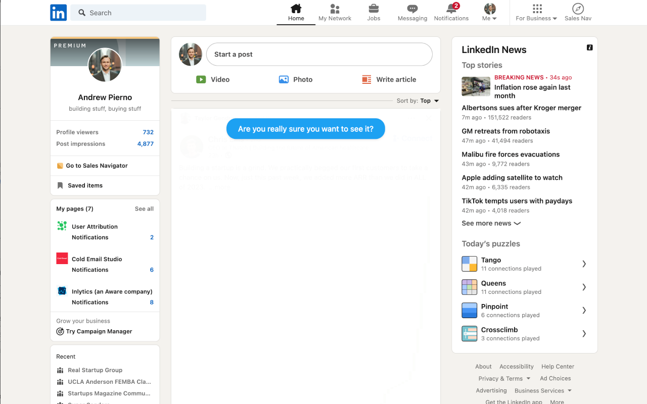Click the Search input field

tap(138, 13)
